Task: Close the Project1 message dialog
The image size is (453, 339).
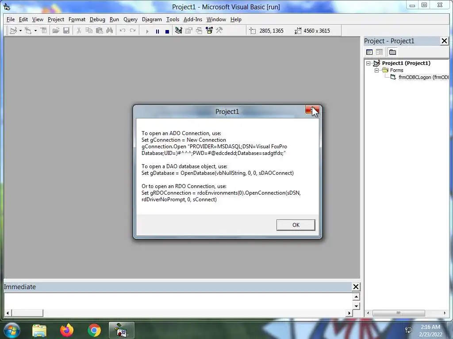Action: [x=312, y=110]
